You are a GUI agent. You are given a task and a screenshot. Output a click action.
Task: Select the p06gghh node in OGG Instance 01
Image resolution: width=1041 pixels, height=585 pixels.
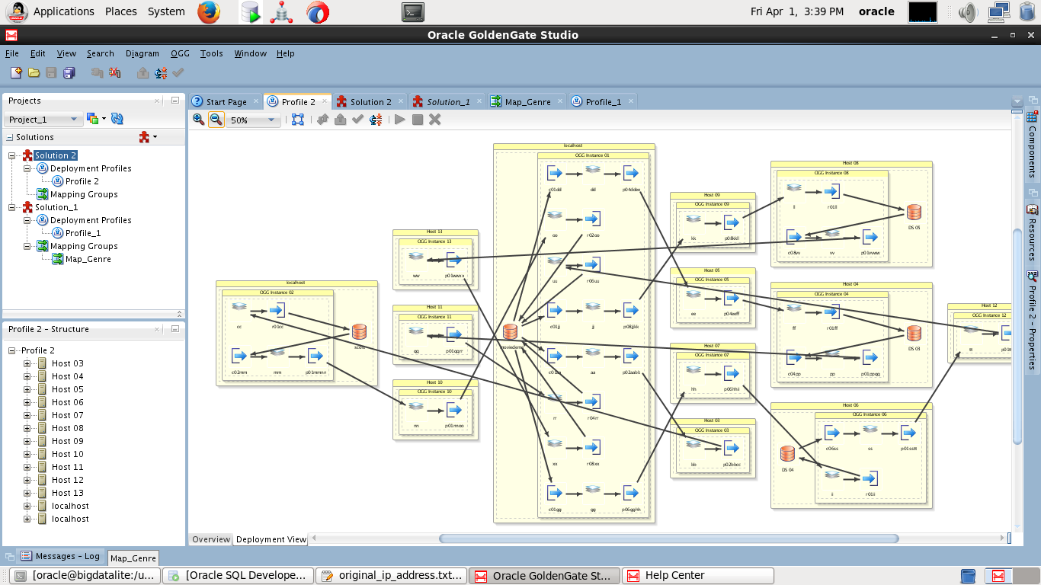click(x=630, y=493)
